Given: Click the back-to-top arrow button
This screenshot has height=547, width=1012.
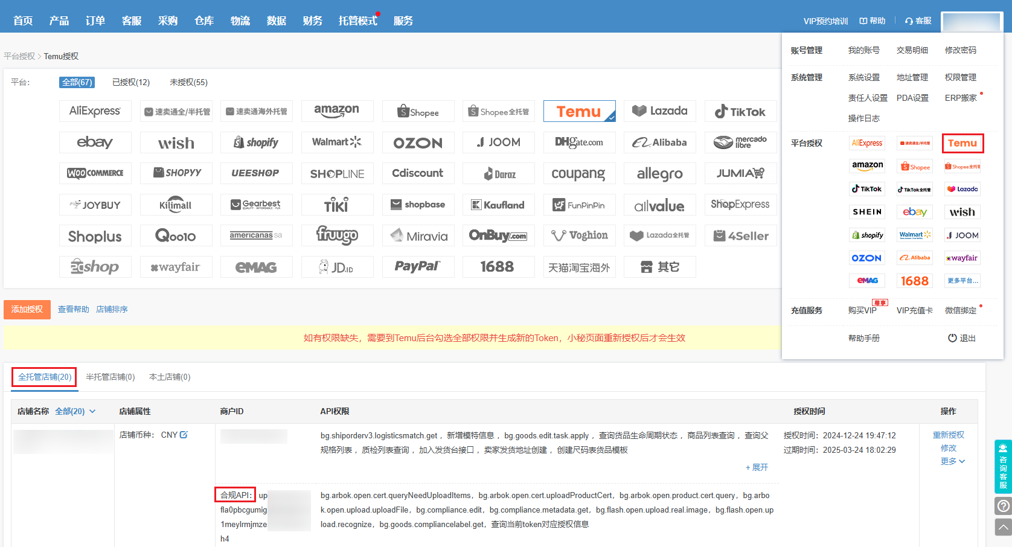Looking at the screenshot, I should pos(1003,527).
